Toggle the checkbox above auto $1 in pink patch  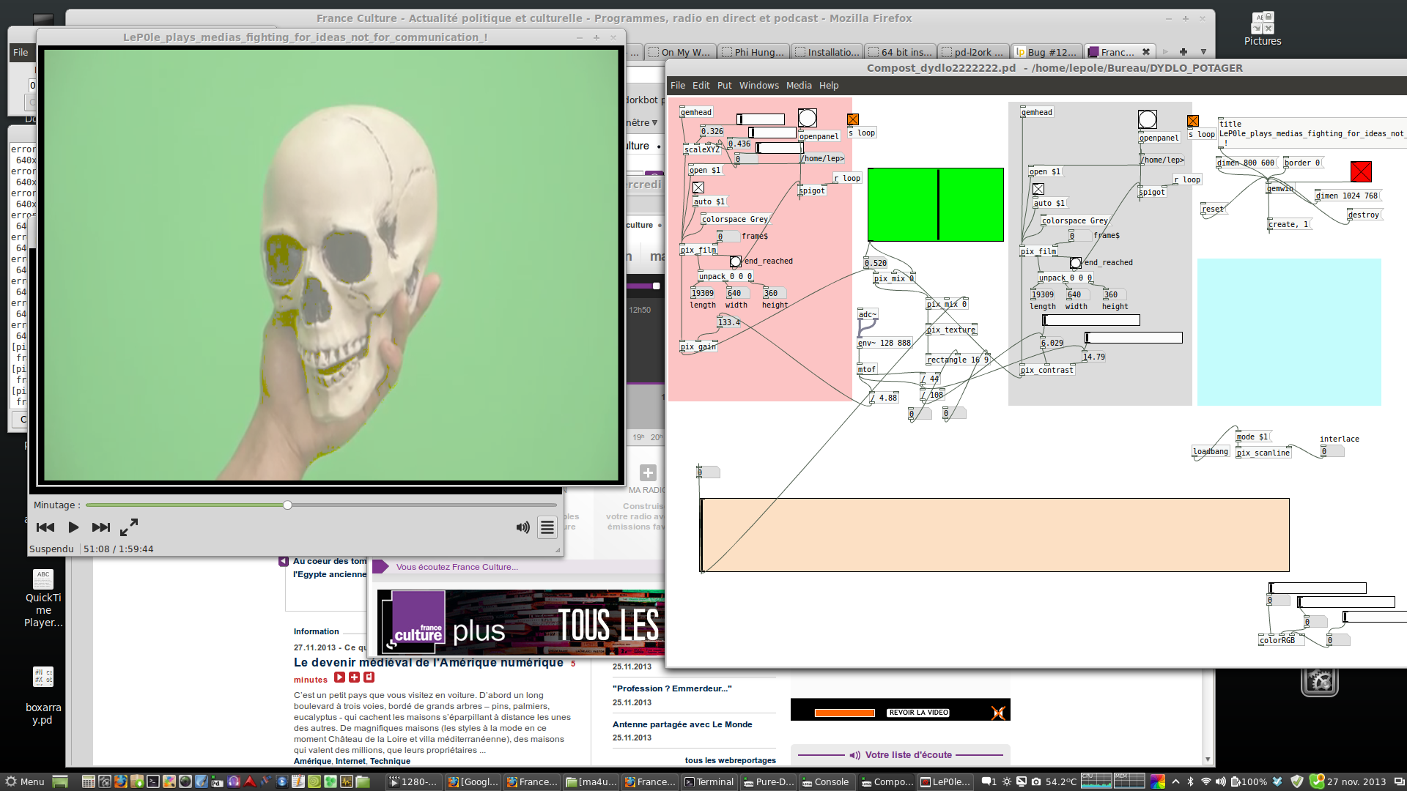698,187
